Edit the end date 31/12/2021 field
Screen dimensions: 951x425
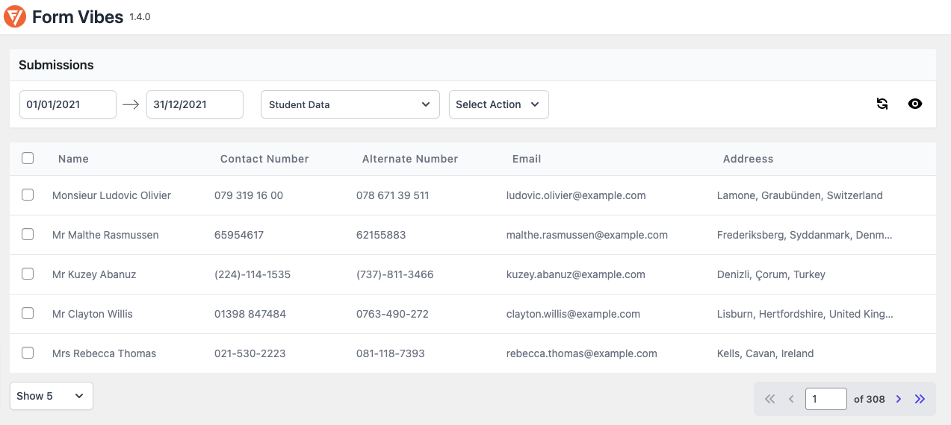pyautogui.click(x=195, y=104)
